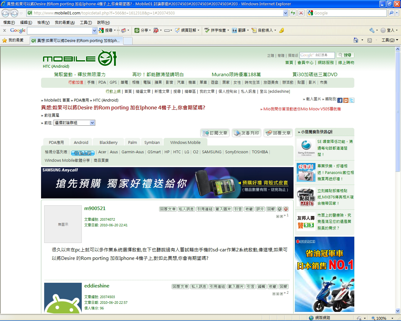Click 編輯 in eddieshine's post
This screenshot has width=401, height=321.
(x=262, y=287)
